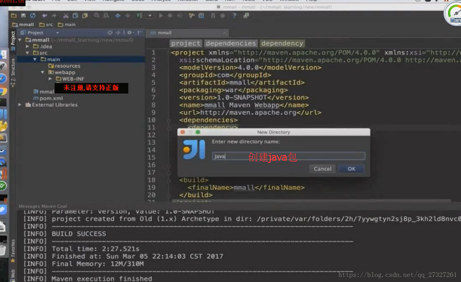Expand the External Libraries node

point(20,105)
